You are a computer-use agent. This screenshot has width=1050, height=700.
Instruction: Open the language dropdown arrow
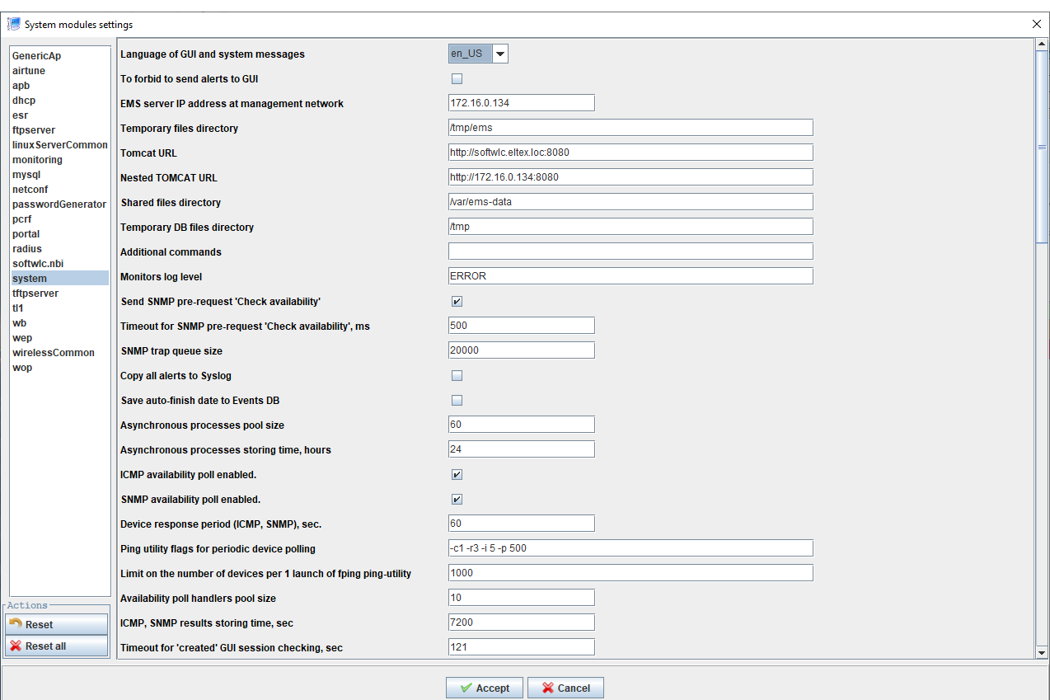[500, 54]
